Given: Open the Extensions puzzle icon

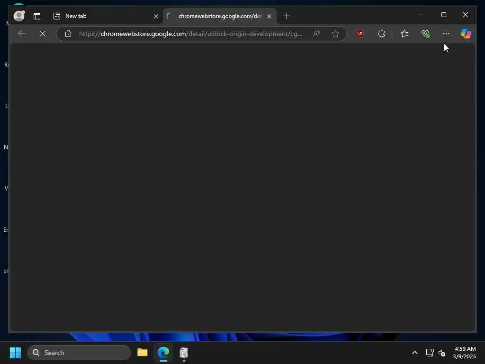Looking at the screenshot, I should 381,34.
